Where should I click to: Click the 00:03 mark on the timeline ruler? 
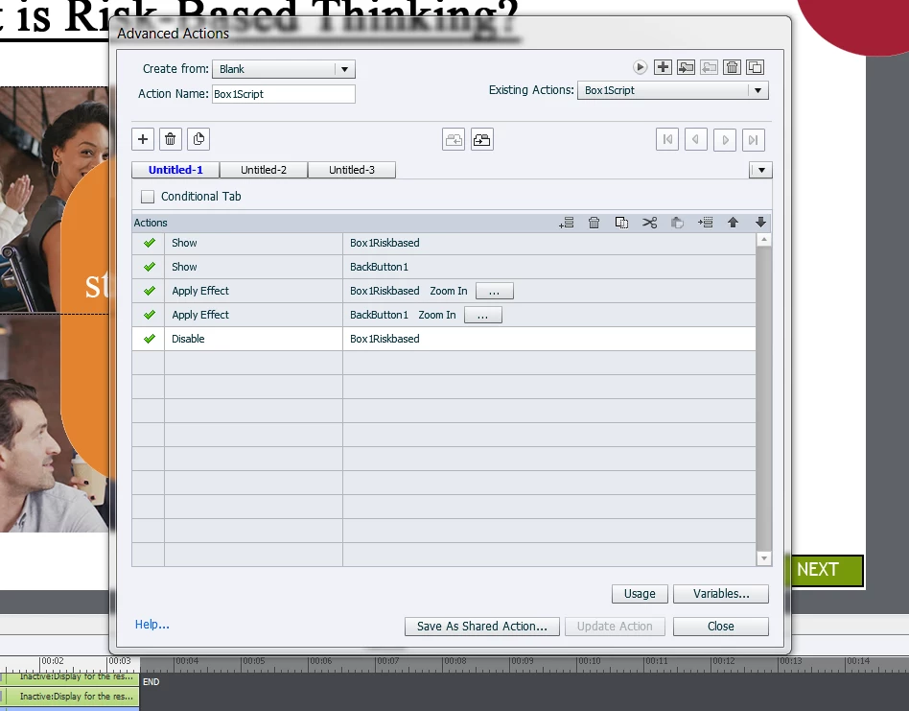(118, 661)
